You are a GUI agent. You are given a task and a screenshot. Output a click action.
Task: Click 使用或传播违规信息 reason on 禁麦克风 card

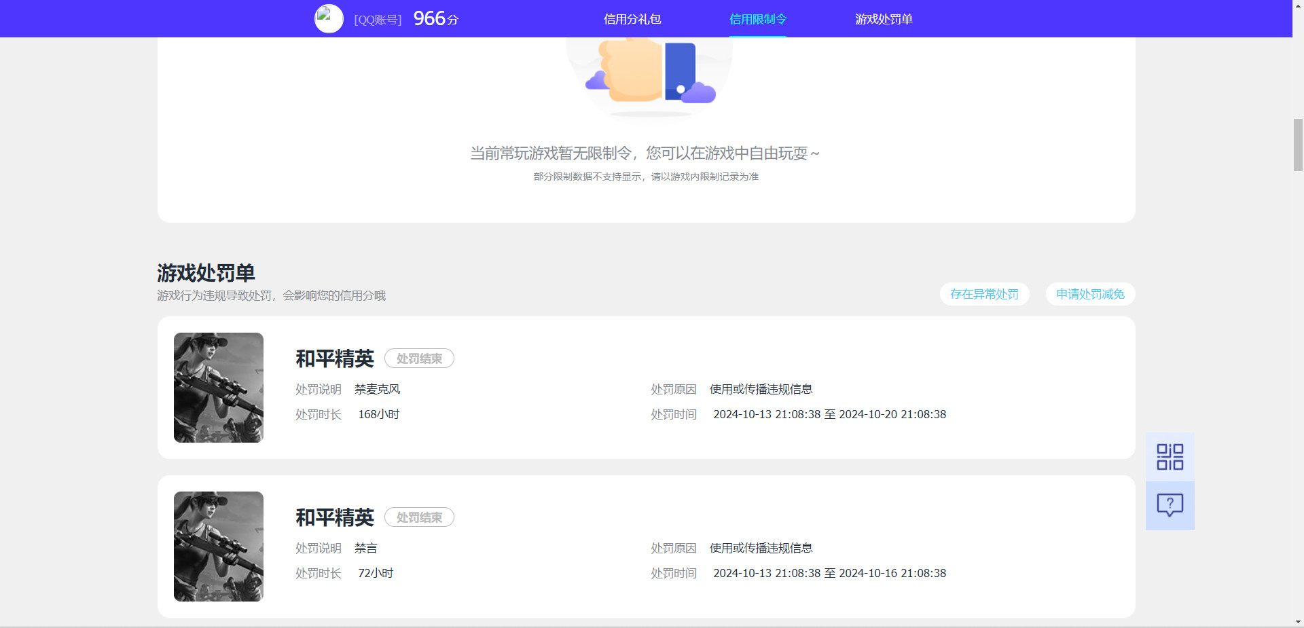point(761,389)
